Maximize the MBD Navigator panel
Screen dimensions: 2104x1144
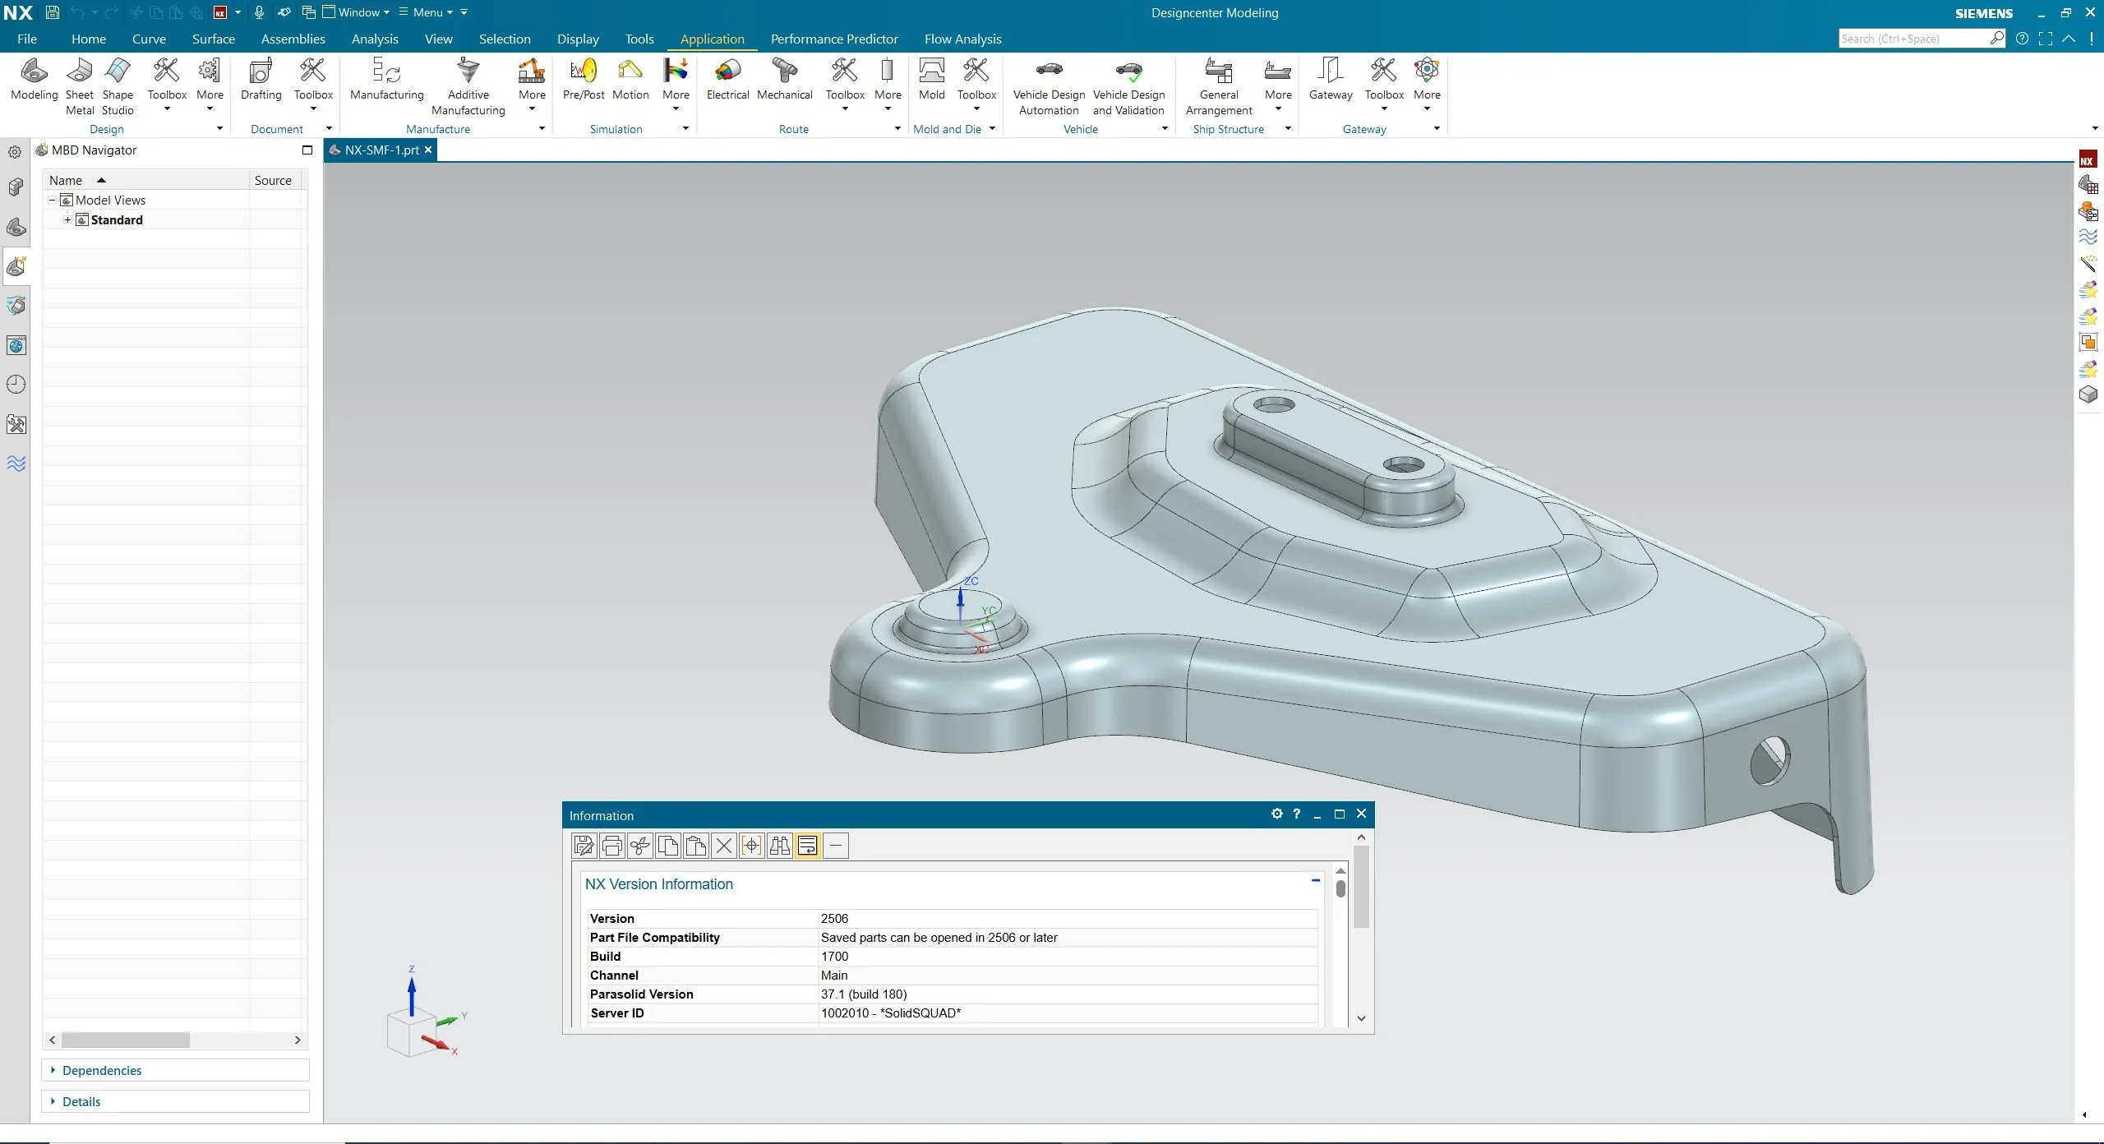click(307, 150)
